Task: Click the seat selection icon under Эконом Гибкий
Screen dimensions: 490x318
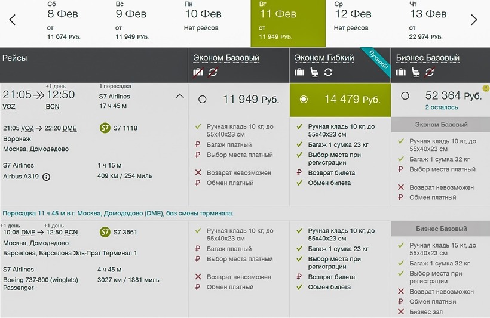Action: [x=314, y=72]
